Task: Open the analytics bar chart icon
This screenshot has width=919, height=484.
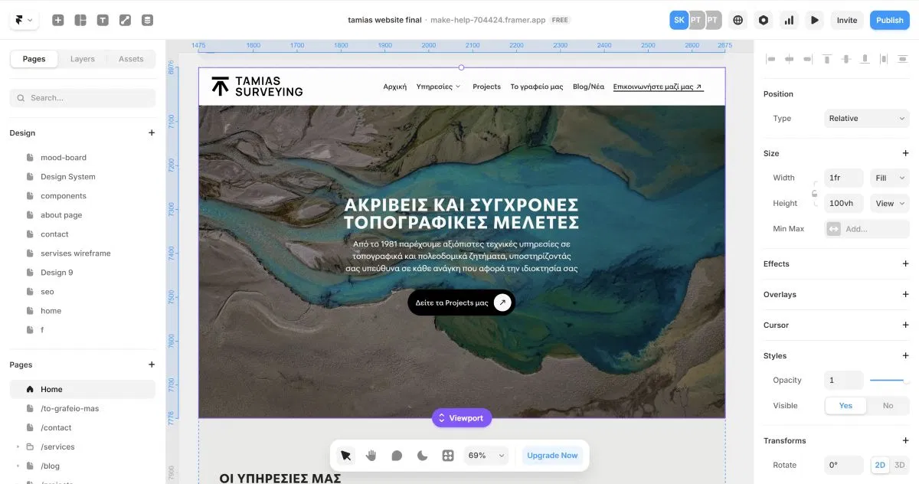Action: coord(789,20)
